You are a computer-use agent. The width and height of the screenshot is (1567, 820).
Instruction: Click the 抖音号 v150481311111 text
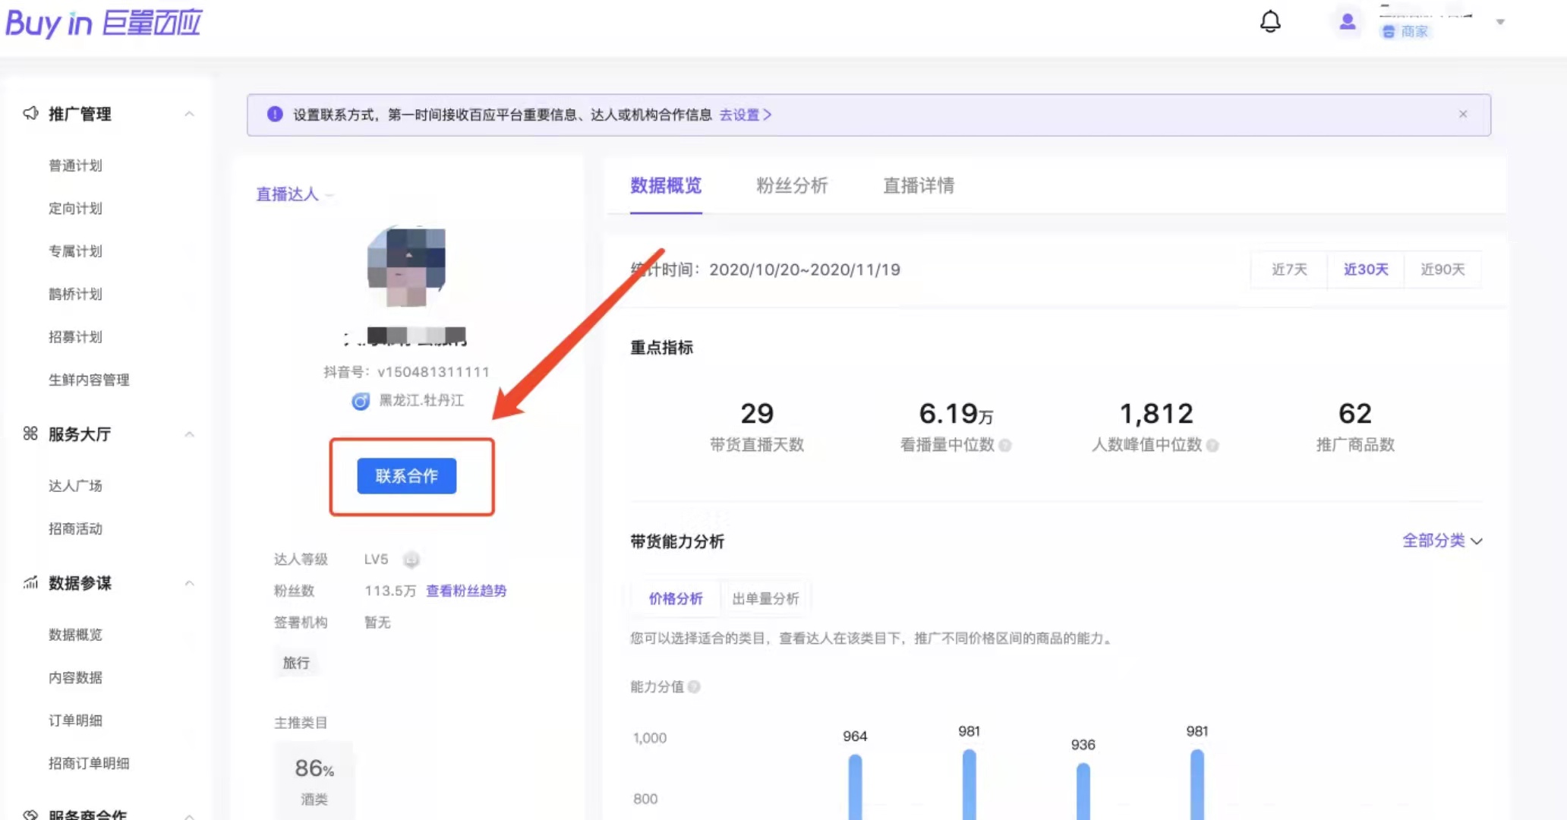tap(406, 372)
